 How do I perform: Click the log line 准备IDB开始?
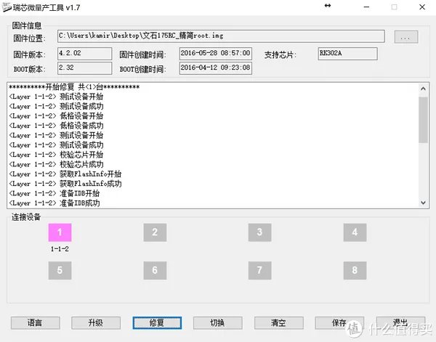tap(54, 193)
